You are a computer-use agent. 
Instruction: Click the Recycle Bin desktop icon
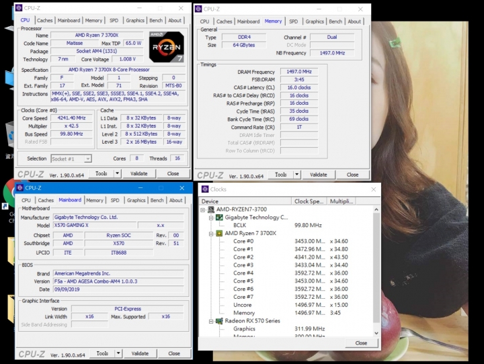(10, 136)
